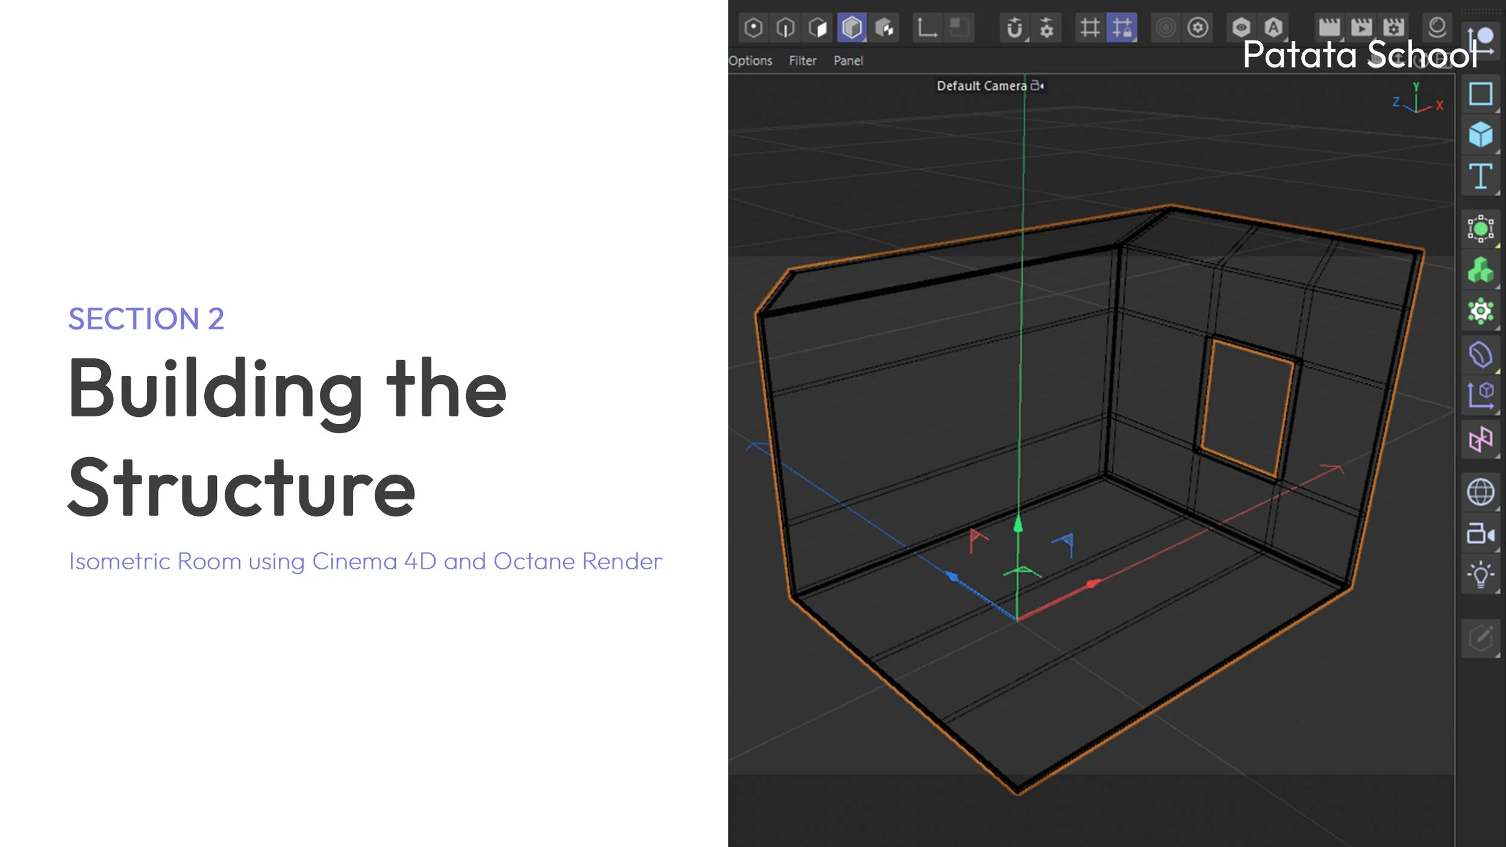1506x847 pixels.
Task: Add a Camera object
Action: (1480, 534)
